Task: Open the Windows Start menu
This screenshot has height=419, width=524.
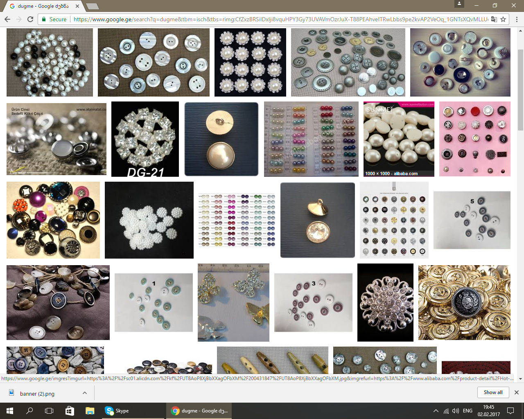Action: pyautogui.click(x=10, y=411)
